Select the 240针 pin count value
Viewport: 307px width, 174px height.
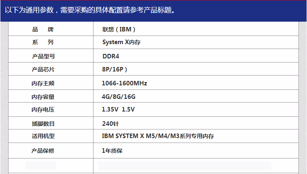110,123
